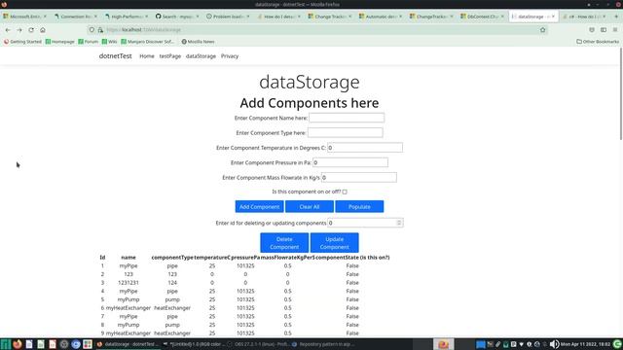Open the Wiki bookmark
623x350 pixels.
click(109, 41)
